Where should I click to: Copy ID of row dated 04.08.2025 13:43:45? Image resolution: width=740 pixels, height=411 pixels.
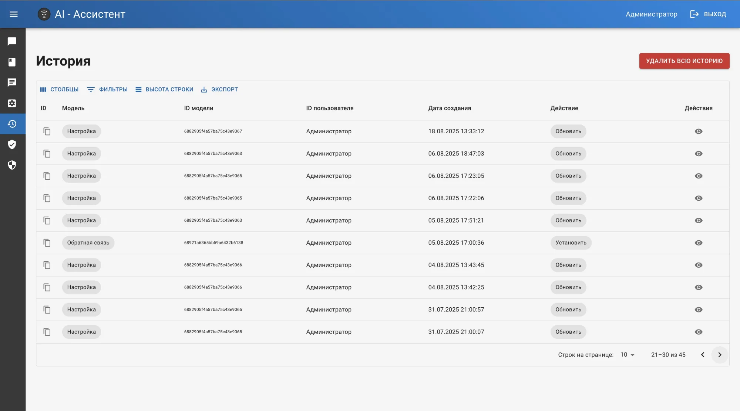pyautogui.click(x=47, y=265)
